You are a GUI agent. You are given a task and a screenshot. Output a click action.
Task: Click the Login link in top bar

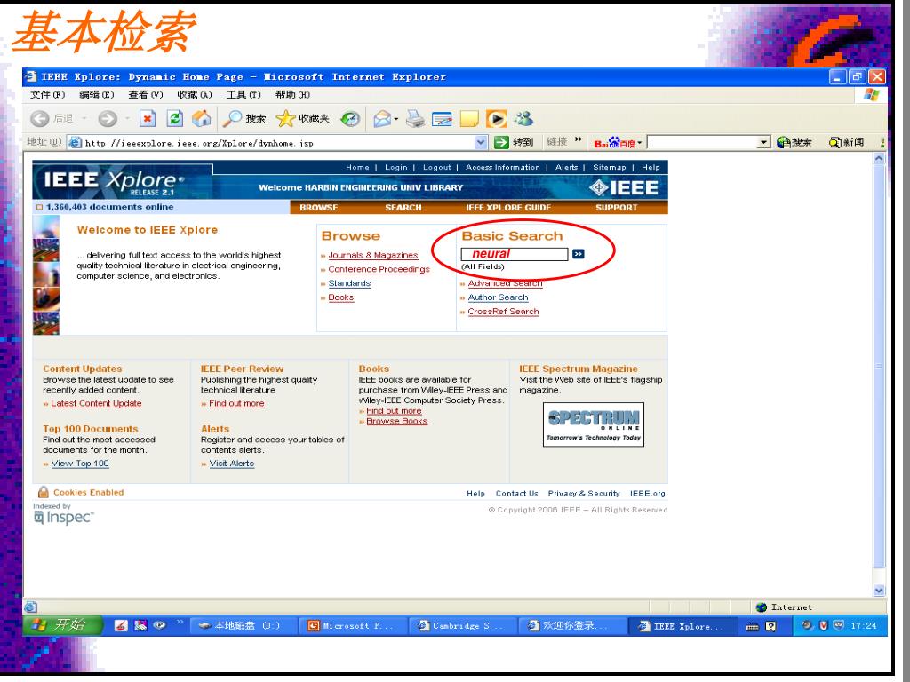coord(395,167)
